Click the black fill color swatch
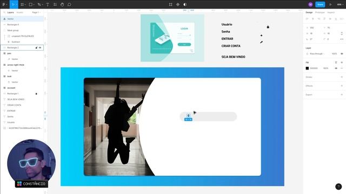 307,68
